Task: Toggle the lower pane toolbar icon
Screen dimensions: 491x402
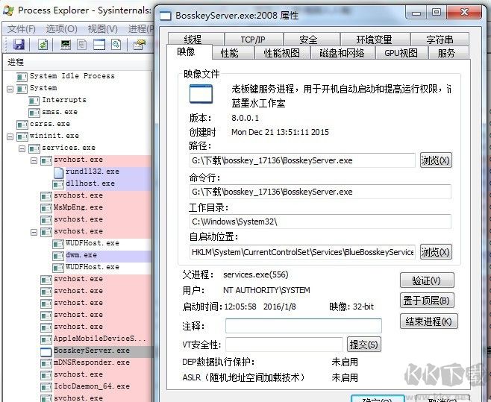Action: pos(99,45)
